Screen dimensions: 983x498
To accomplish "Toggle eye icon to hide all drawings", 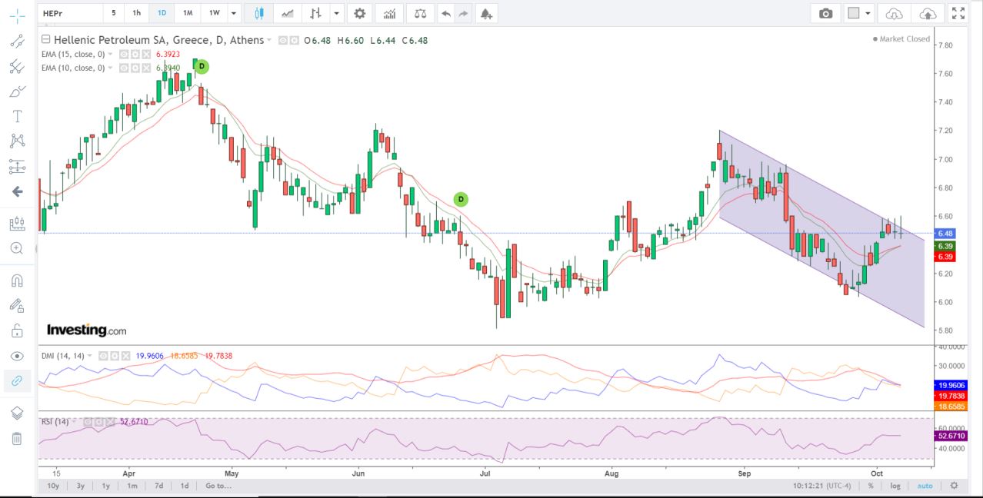I will (16, 356).
